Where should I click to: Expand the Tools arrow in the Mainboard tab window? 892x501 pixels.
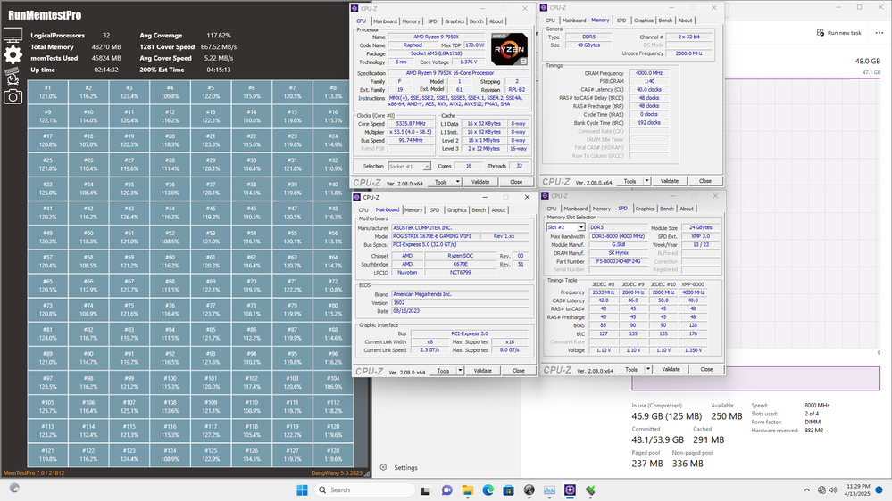(x=460, y=370)
